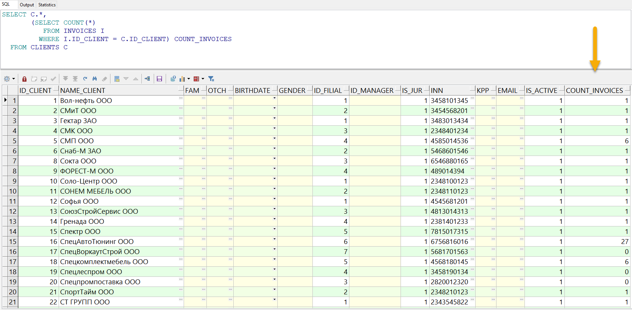
Task: Click the export query results database icon
Action: click(173, 79)
